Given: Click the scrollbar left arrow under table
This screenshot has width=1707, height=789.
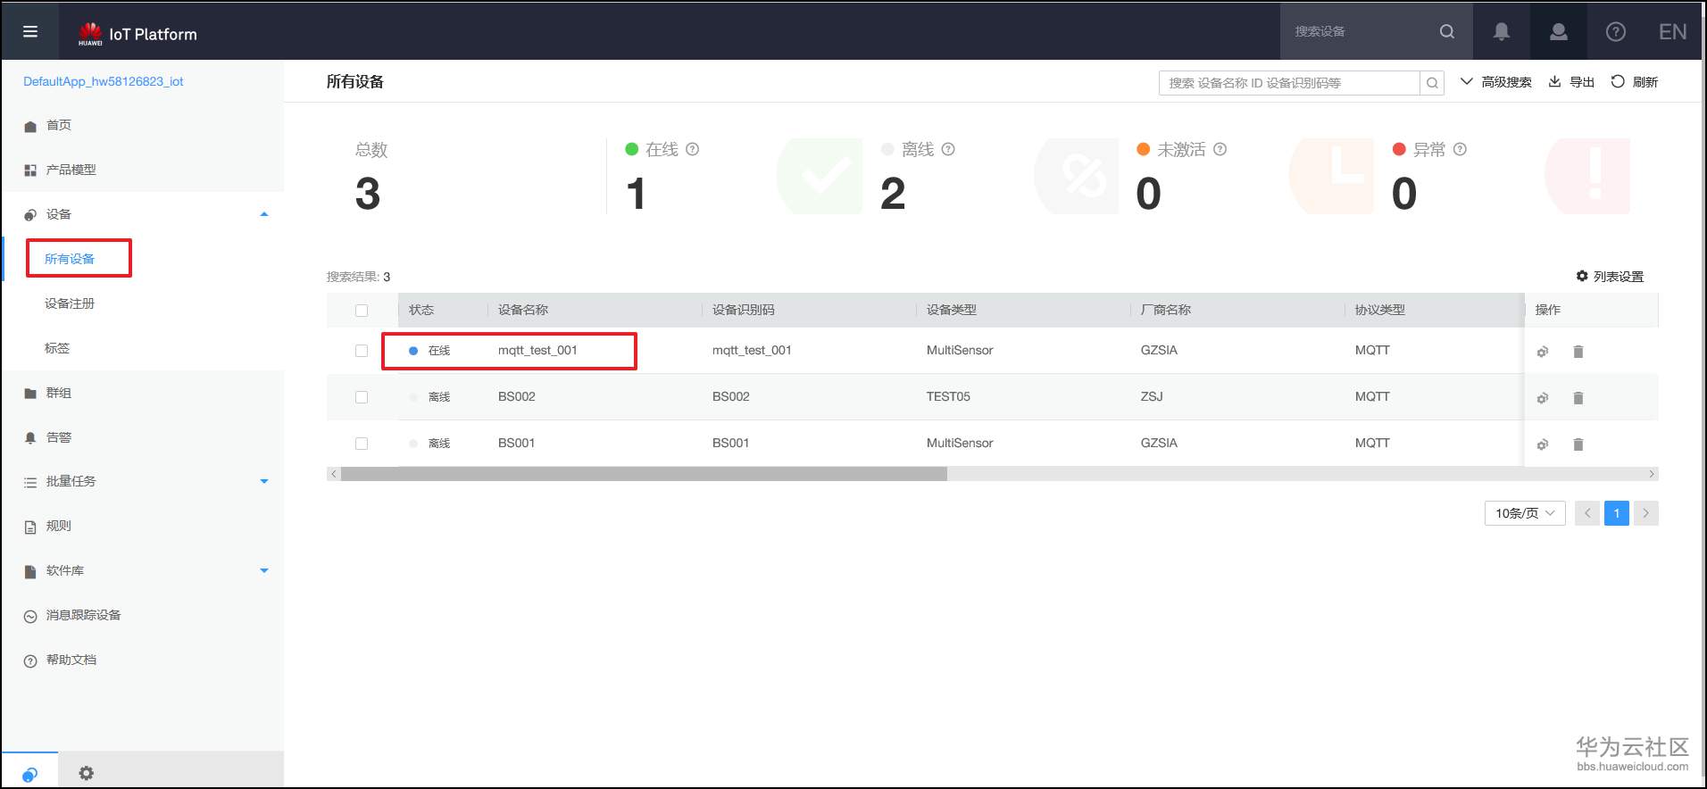Looking at the screenshot, I should click(334, 474).
